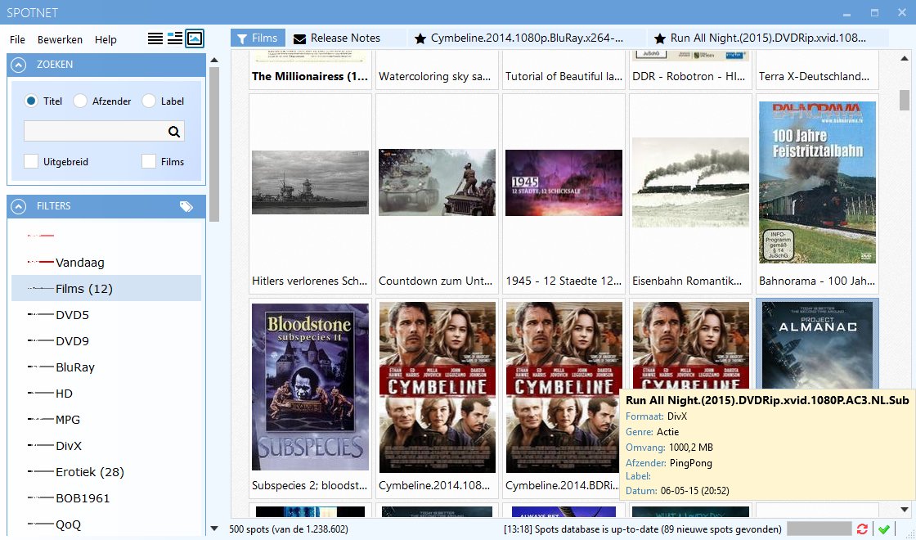The width and height of the screenshot is (916, 540).
Task: Switch to compact list view icon
Action: [x=155, y=38]
